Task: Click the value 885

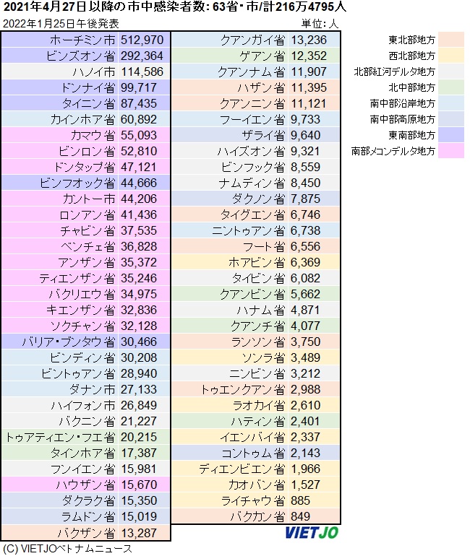Action: [x=300, y=500]
